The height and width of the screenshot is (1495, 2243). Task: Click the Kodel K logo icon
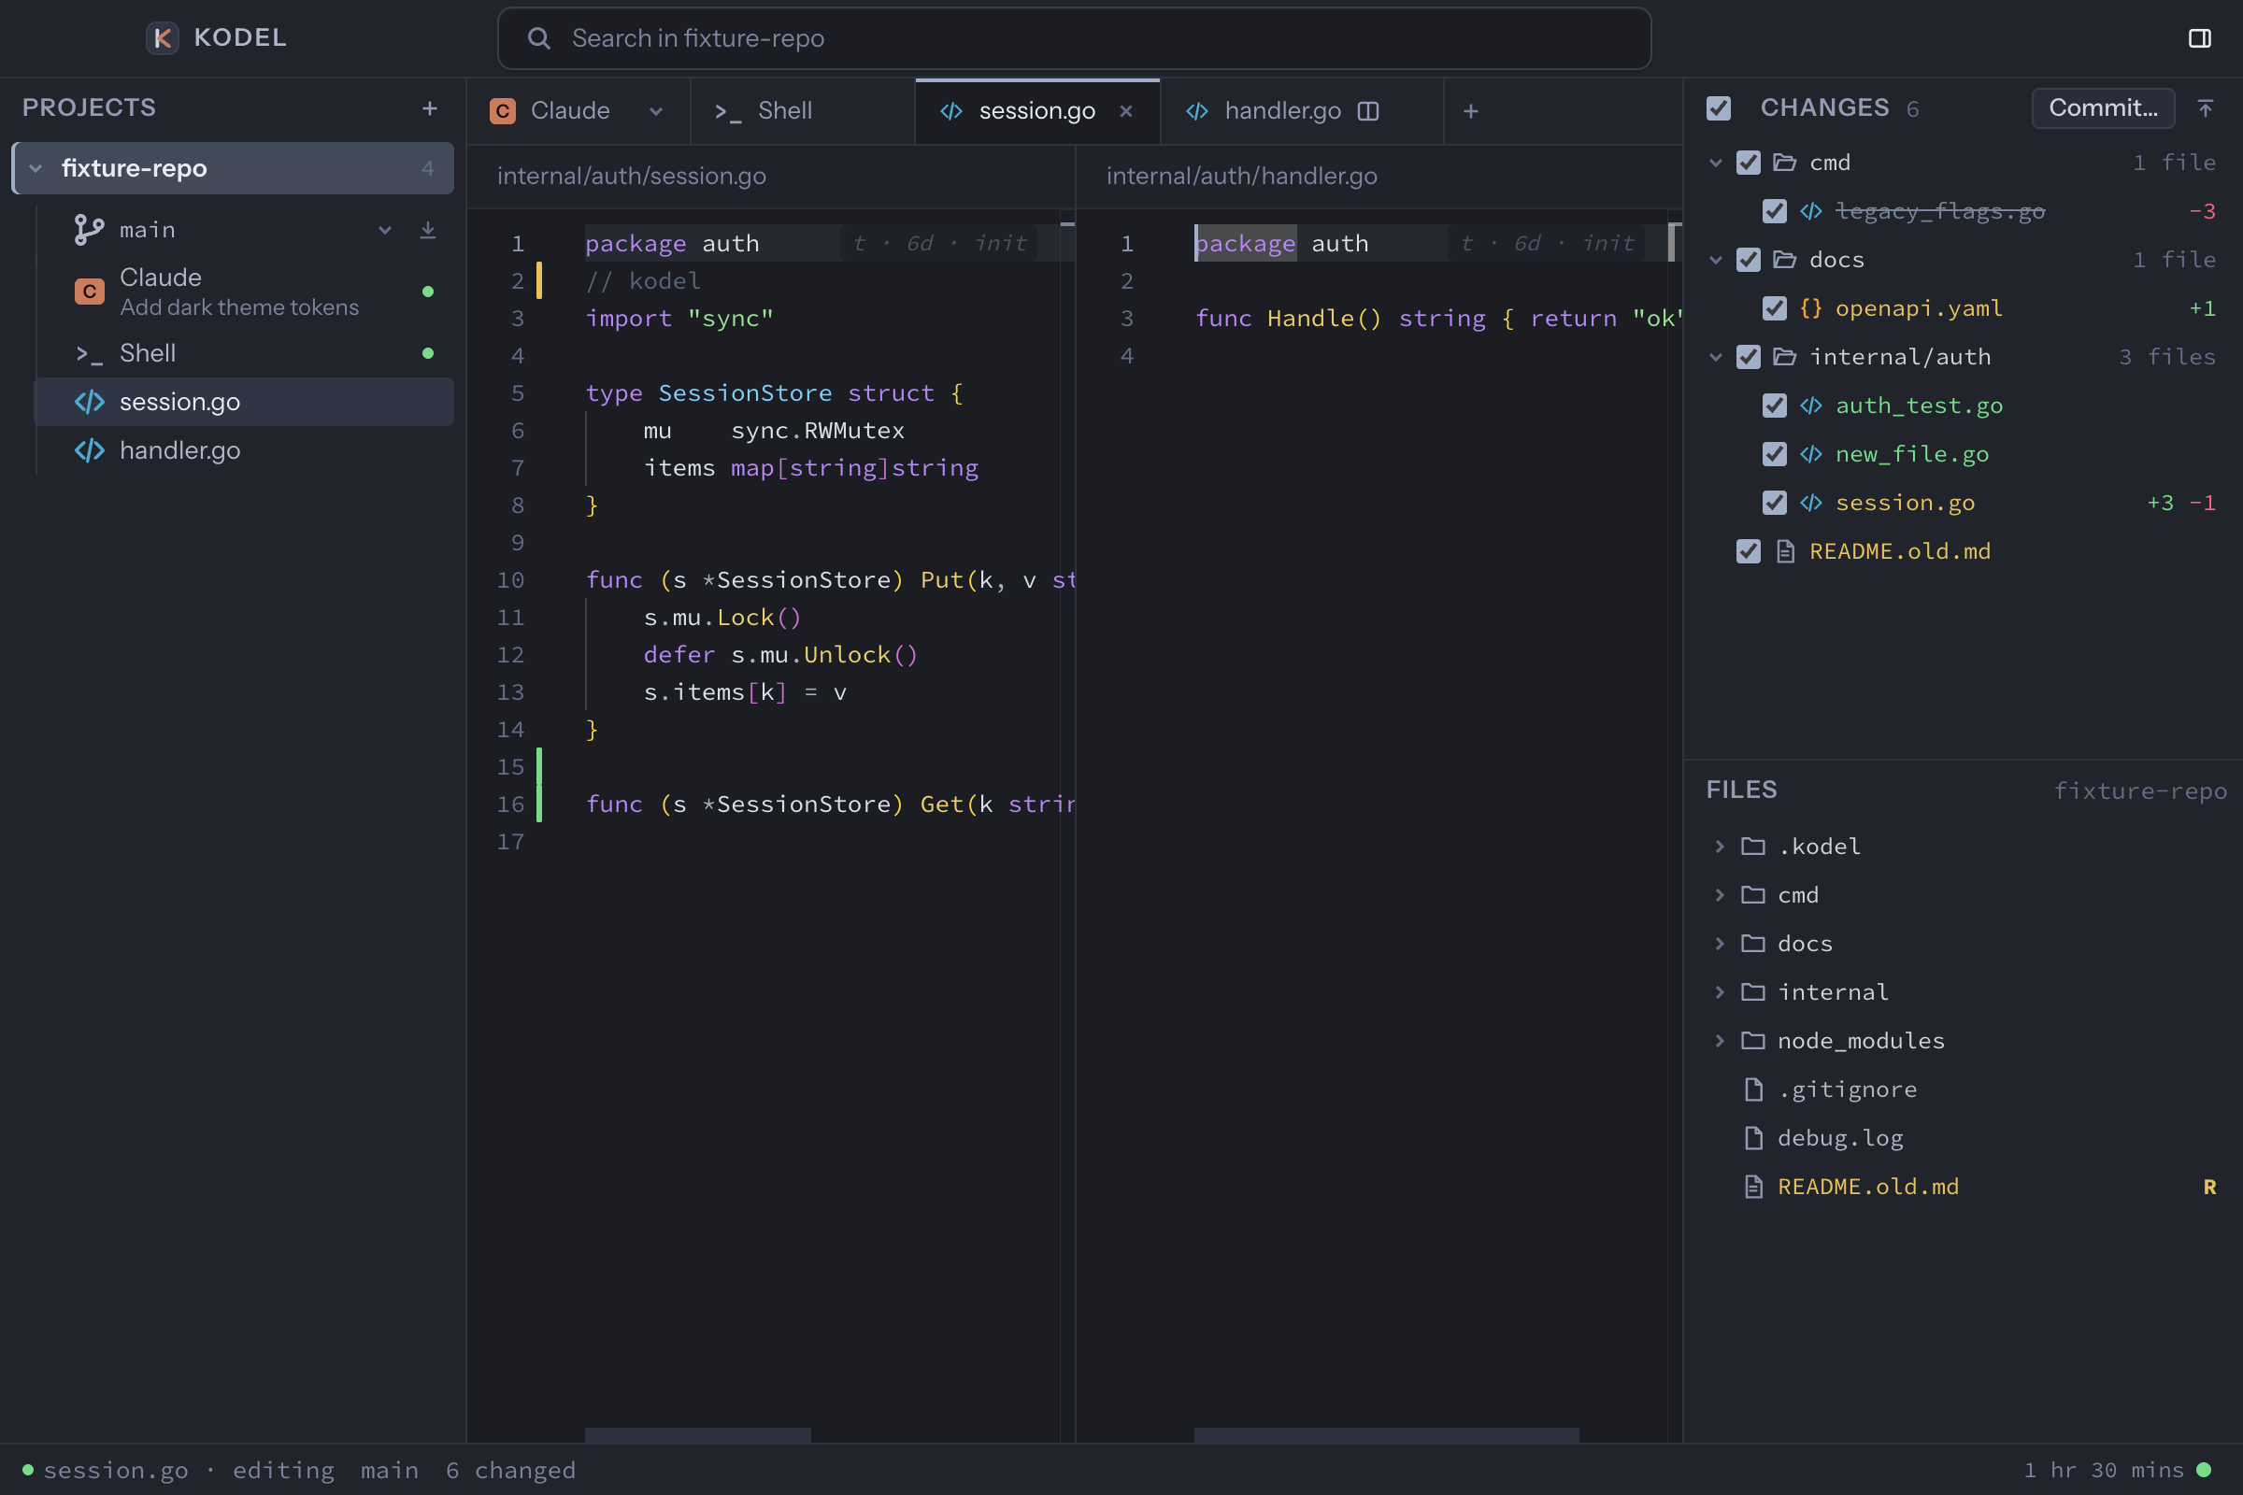[x=162, y=38]
